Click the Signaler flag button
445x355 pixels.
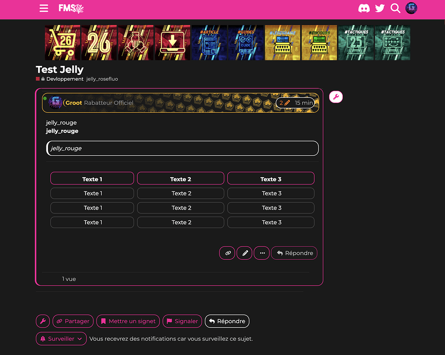coord(182,321)
